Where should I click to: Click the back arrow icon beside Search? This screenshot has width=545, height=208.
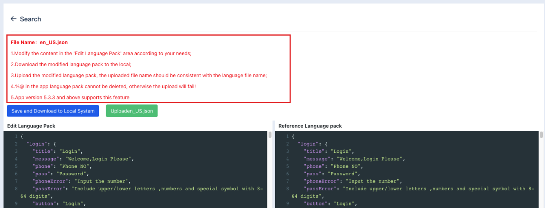pyautogui.click(x=13, y=19)
